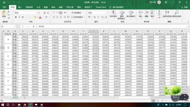Click the Clear eraser icon
This screenshot has width=190, height=107.
[159, 18]
